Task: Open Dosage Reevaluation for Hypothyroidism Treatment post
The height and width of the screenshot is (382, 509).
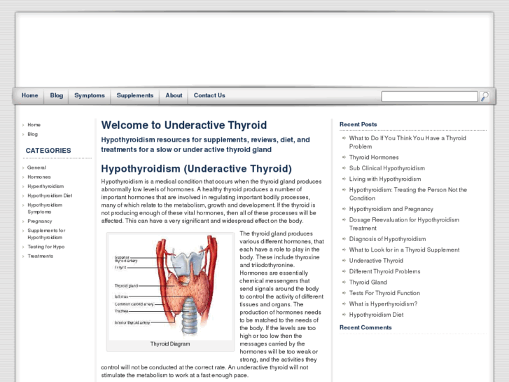Action: click(x=404, y=224)
